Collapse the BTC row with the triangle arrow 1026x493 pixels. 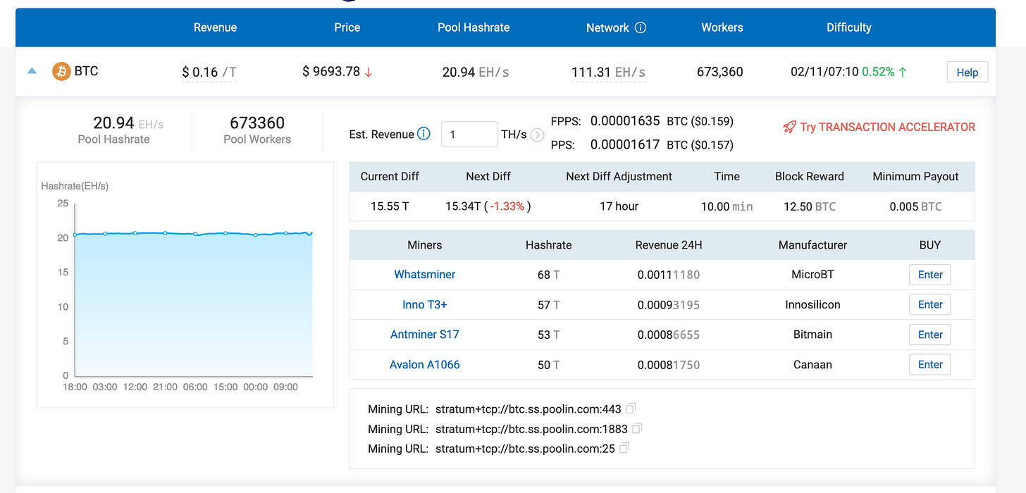pos(32,71)
